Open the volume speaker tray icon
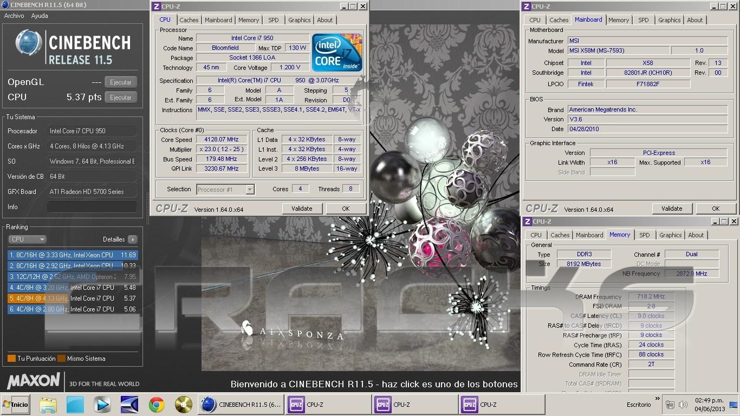740x416 pixels. point(683,405)
